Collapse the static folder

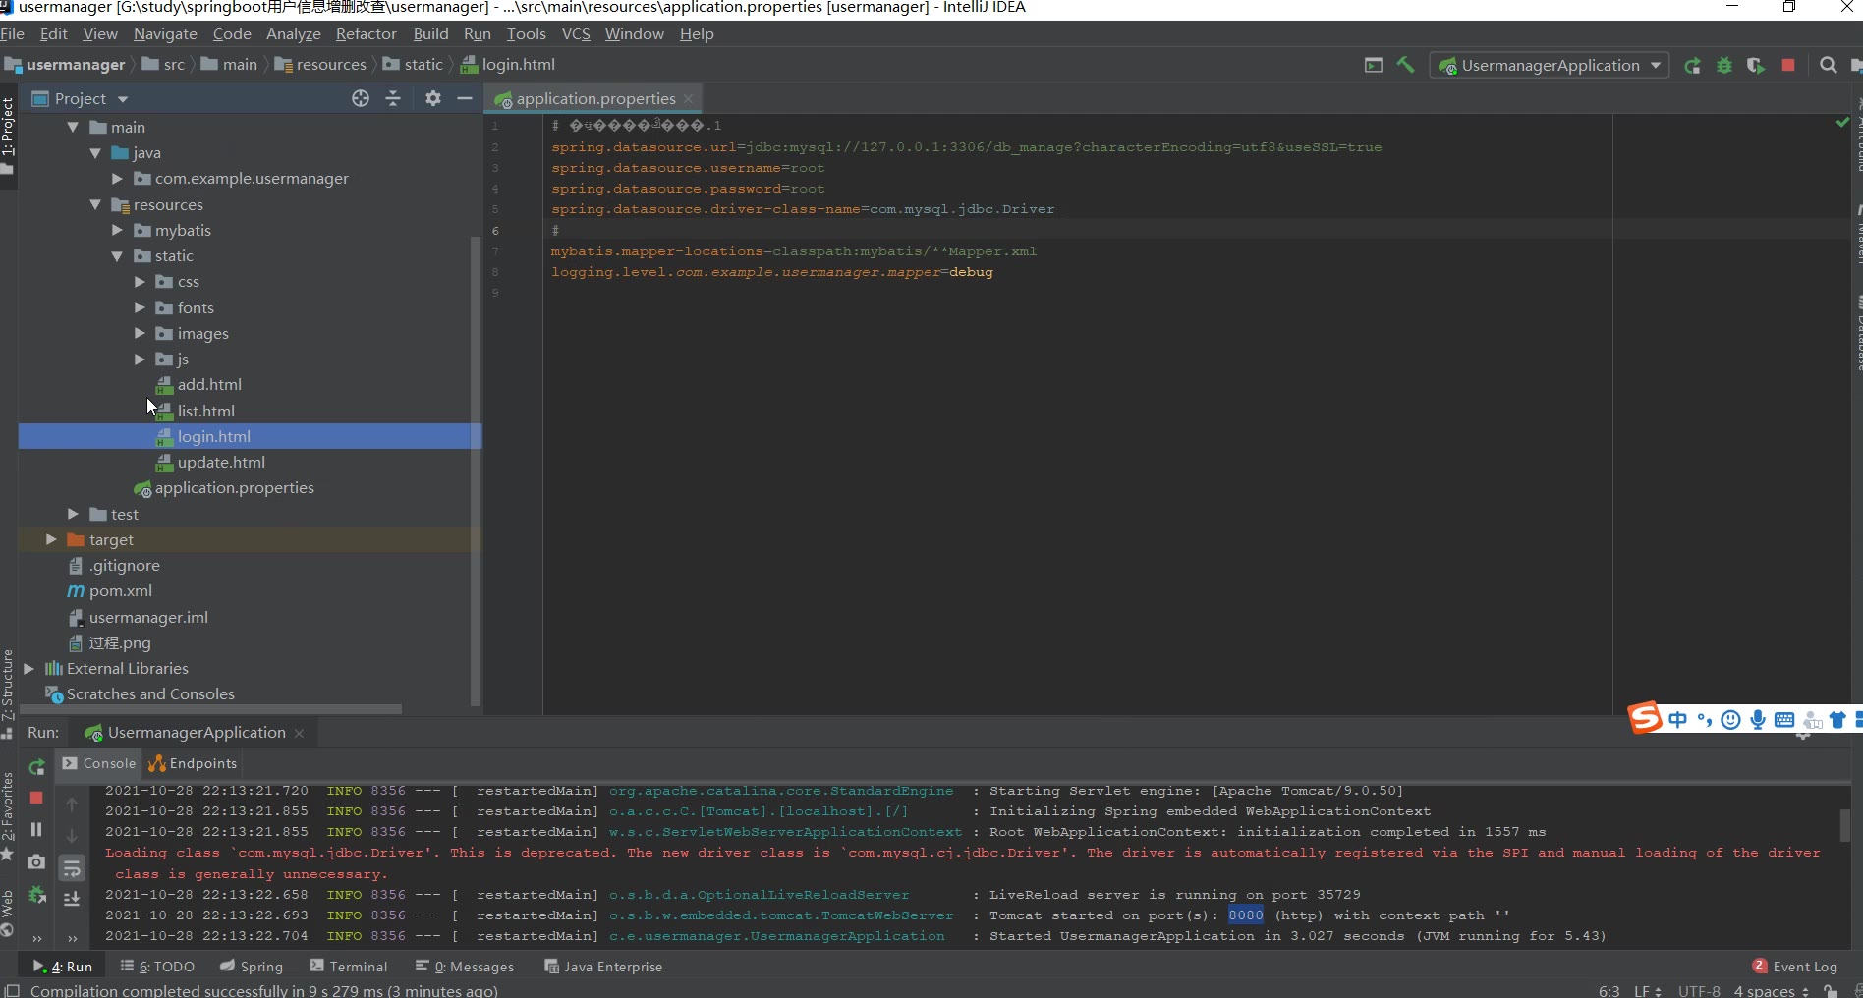pos(117,255)
